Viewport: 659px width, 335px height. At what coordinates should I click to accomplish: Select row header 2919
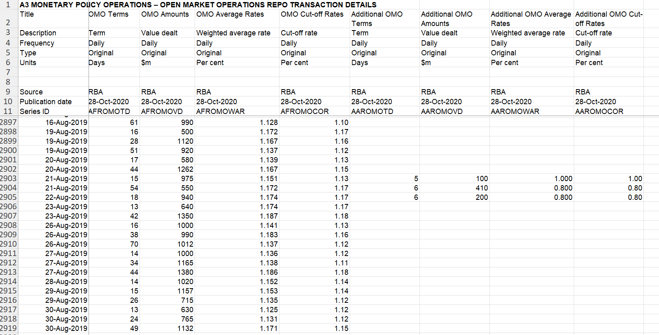point(9,328)
